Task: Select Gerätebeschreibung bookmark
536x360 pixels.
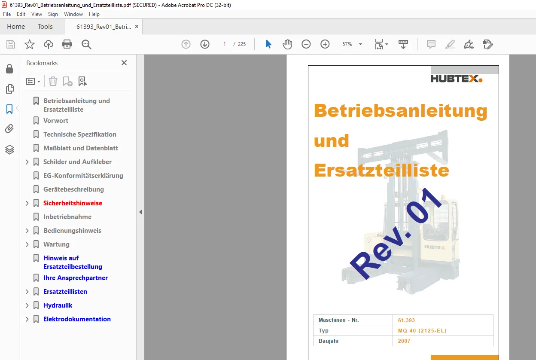Action: point(73,189)
